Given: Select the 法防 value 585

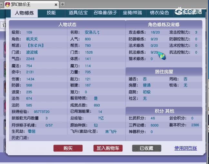Looking at the screenshot, I should (29, 105).
